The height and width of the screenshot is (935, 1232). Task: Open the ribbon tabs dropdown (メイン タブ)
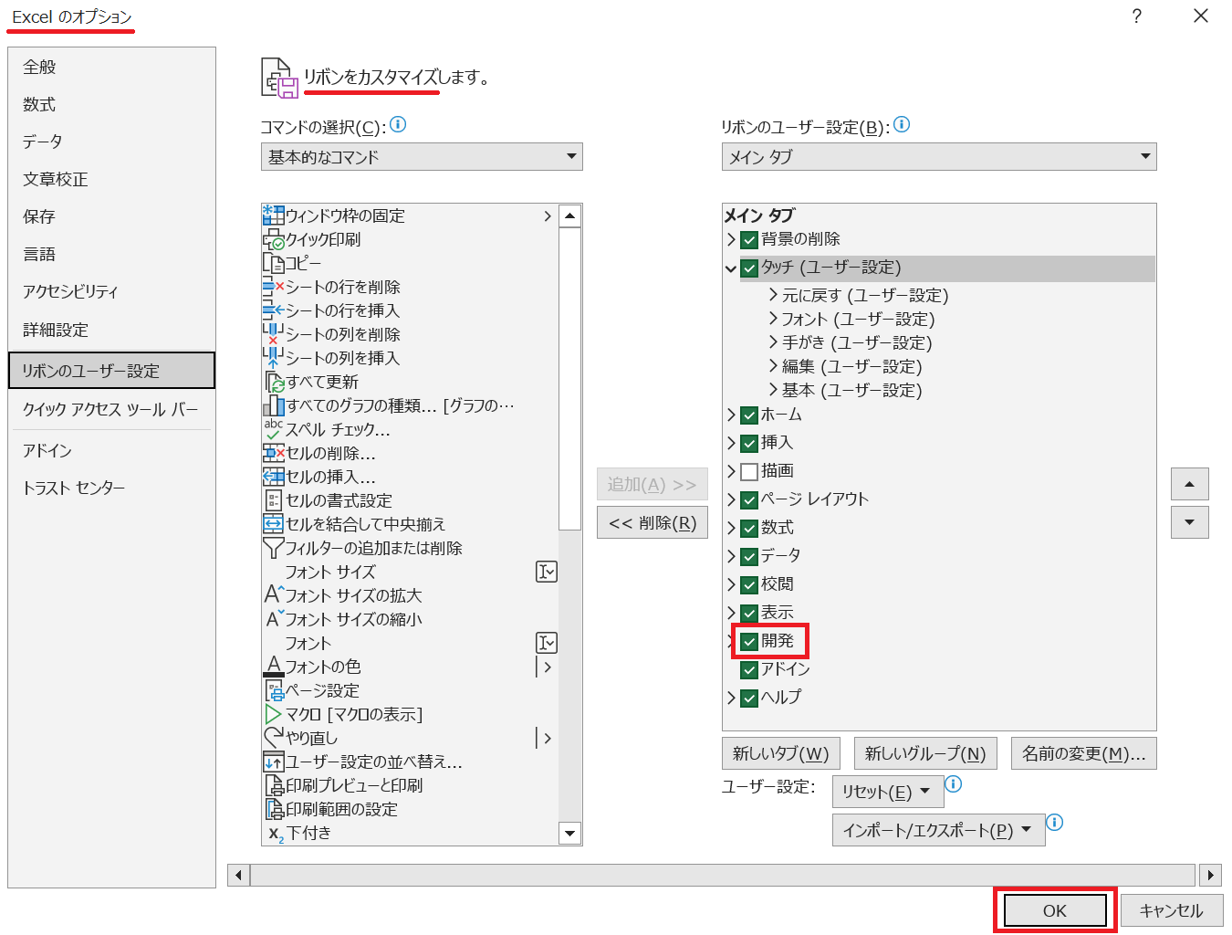[938, 157]
